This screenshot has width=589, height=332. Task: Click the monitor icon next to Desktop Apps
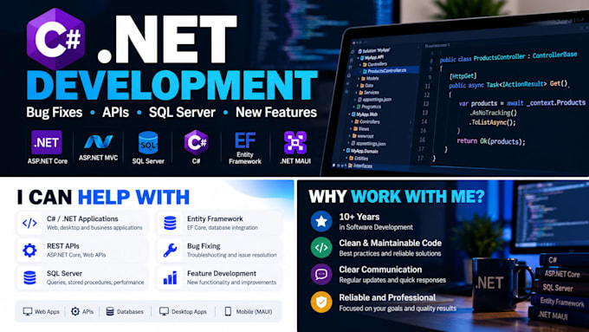[x=164, y=311]
